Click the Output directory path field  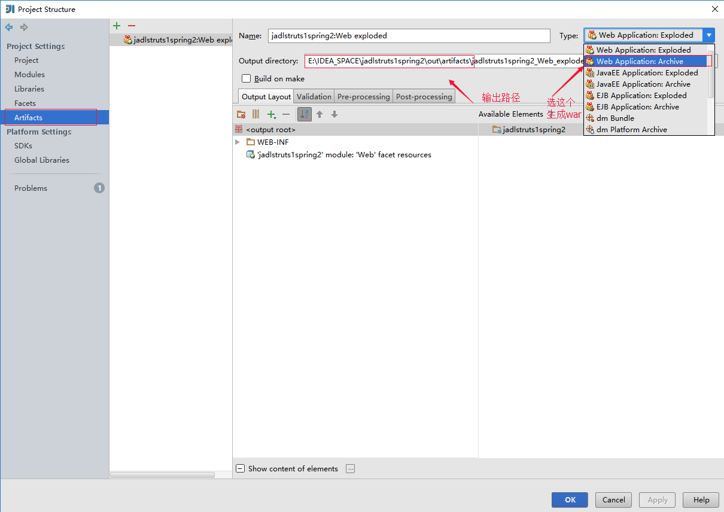(443, 61)
